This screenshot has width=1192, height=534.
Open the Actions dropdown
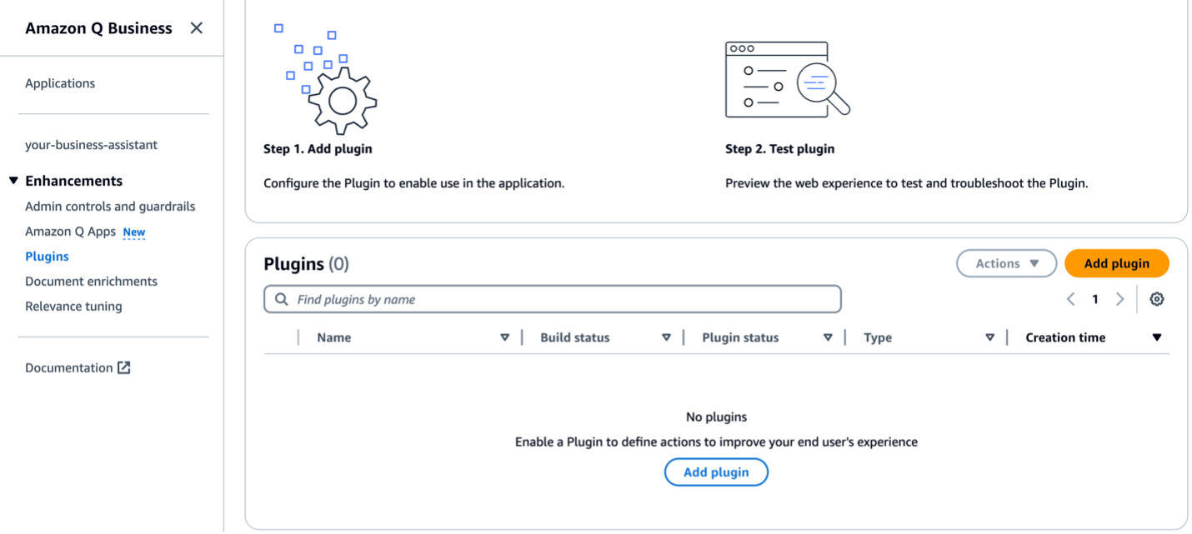tap(1006, 262)
